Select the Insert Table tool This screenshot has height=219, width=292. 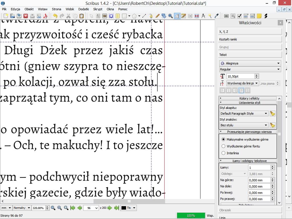[117, 16]
